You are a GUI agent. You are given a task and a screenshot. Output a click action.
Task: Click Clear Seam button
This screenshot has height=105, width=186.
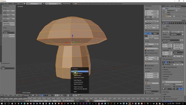coord(9,36)
